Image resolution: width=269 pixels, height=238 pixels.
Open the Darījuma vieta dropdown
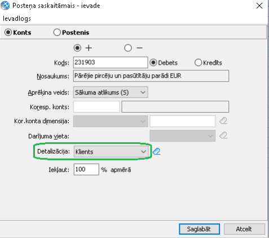coord(183,136)
